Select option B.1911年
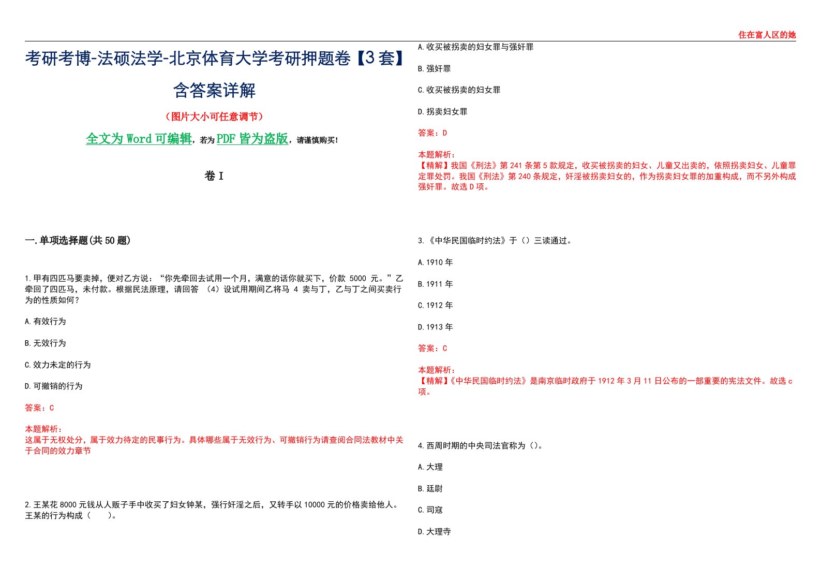 [435, 284]
